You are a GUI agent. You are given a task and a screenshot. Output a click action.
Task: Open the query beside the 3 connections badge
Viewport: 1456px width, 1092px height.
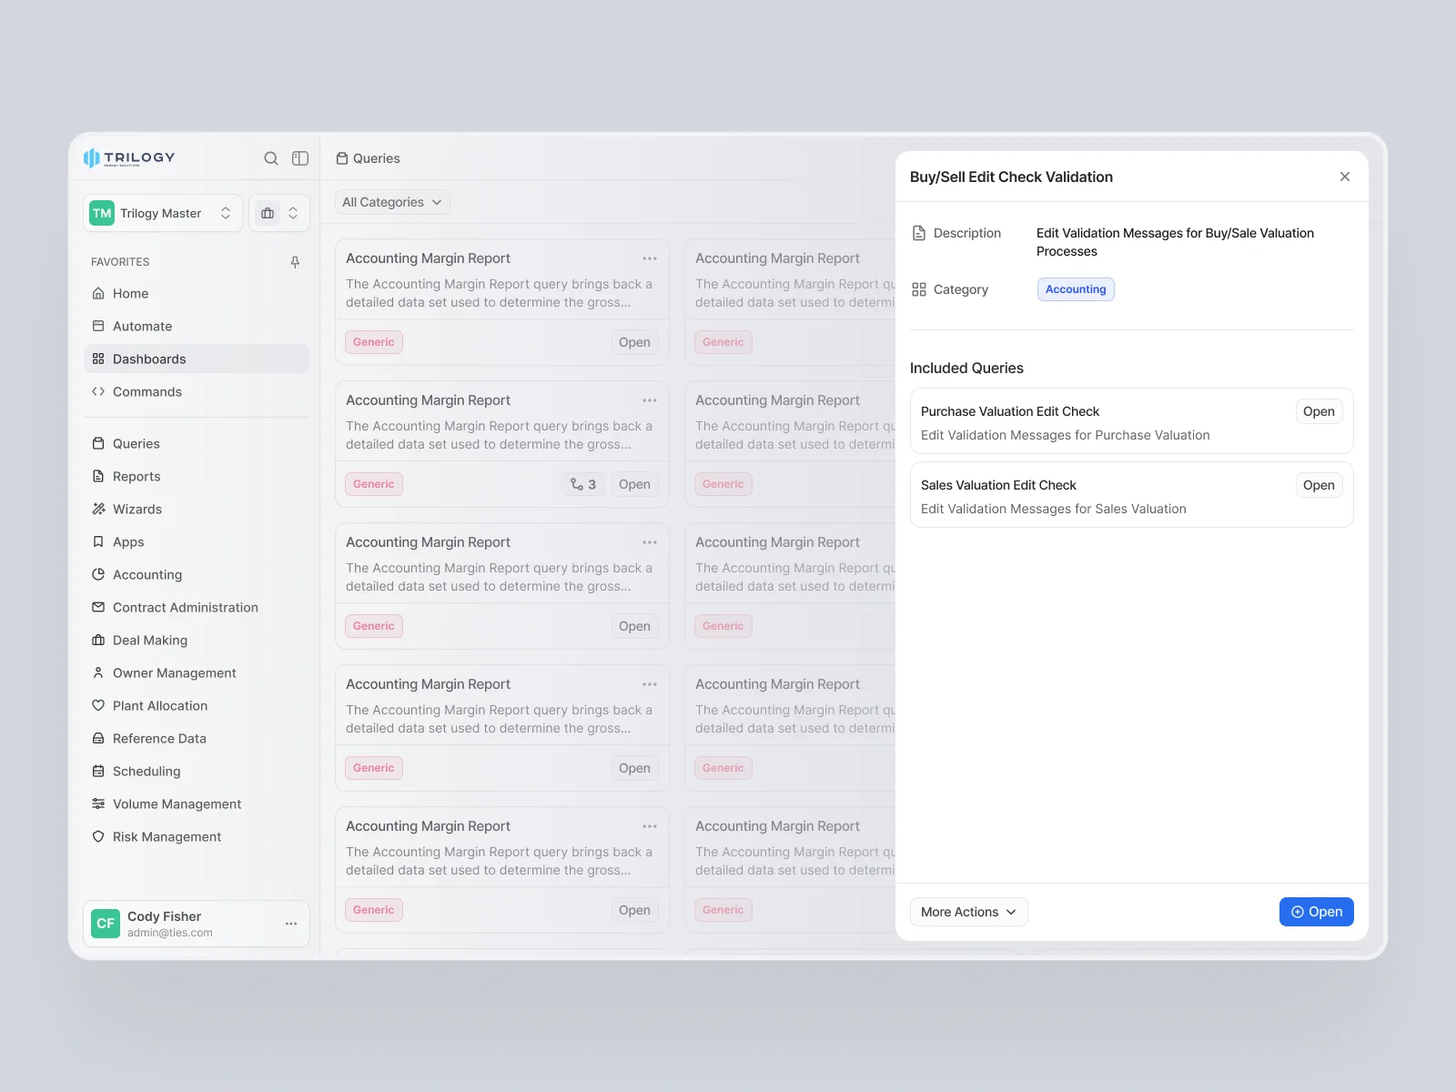634,484
